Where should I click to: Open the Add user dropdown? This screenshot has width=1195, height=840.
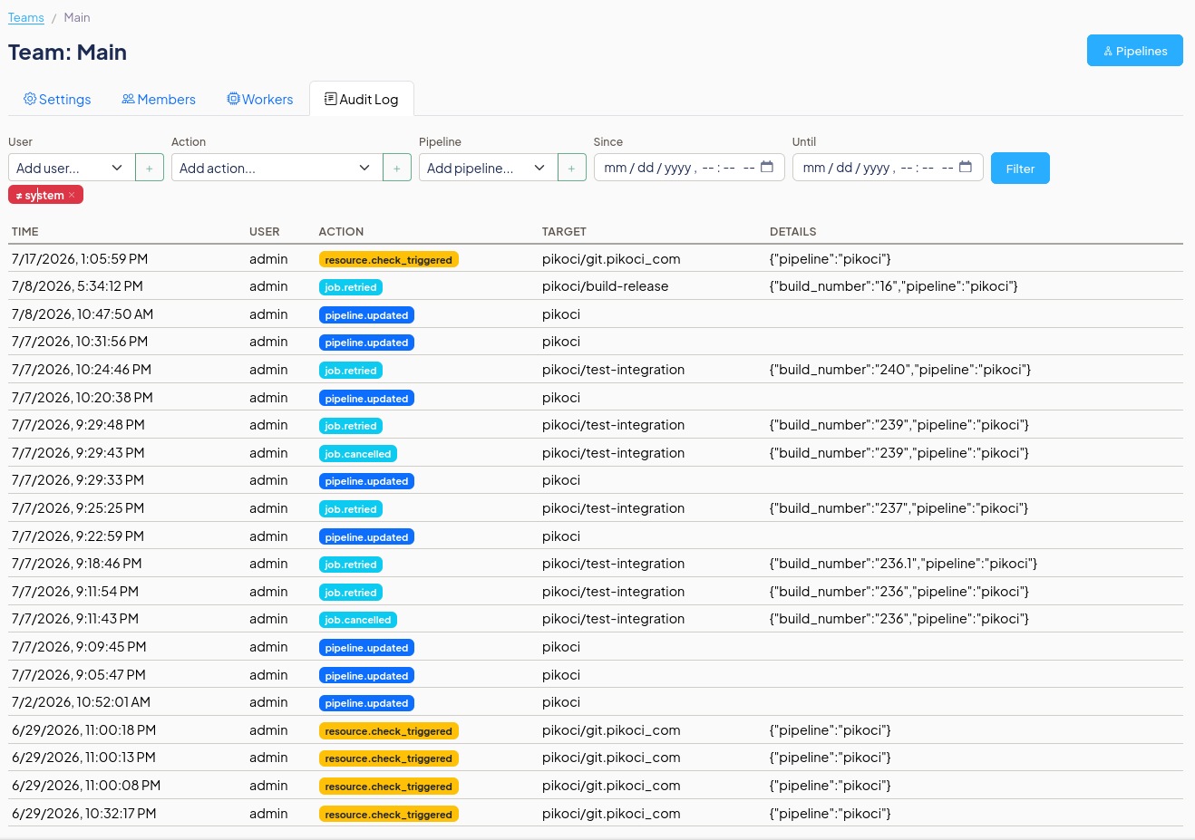tap(72, 168)
